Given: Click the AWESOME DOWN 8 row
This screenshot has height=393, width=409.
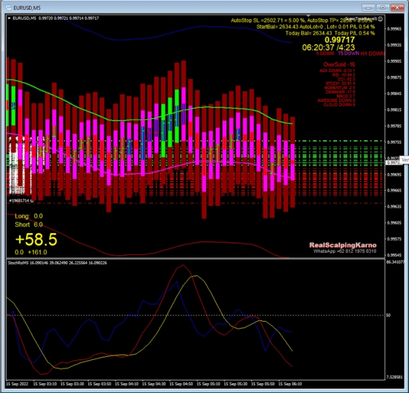Looking at the screenshot, I should coord(336,100).
